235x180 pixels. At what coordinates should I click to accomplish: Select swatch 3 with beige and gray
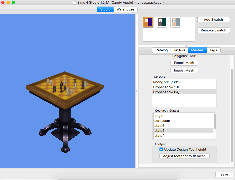175,22
